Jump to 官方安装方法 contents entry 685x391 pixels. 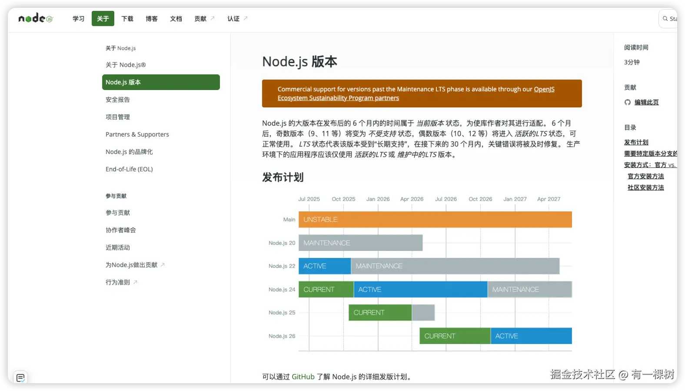[646, 176]
